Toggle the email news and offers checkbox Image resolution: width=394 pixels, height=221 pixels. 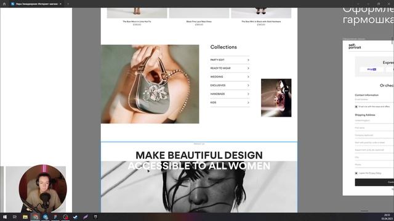356,107
